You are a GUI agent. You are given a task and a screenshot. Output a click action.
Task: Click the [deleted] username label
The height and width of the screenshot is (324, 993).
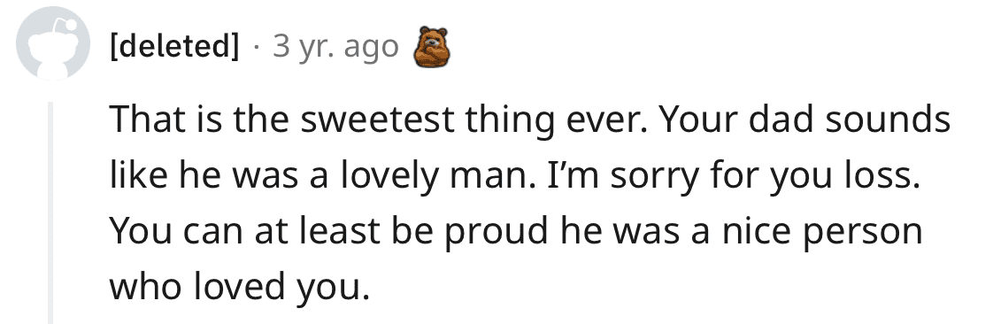[x=174, y=46]
